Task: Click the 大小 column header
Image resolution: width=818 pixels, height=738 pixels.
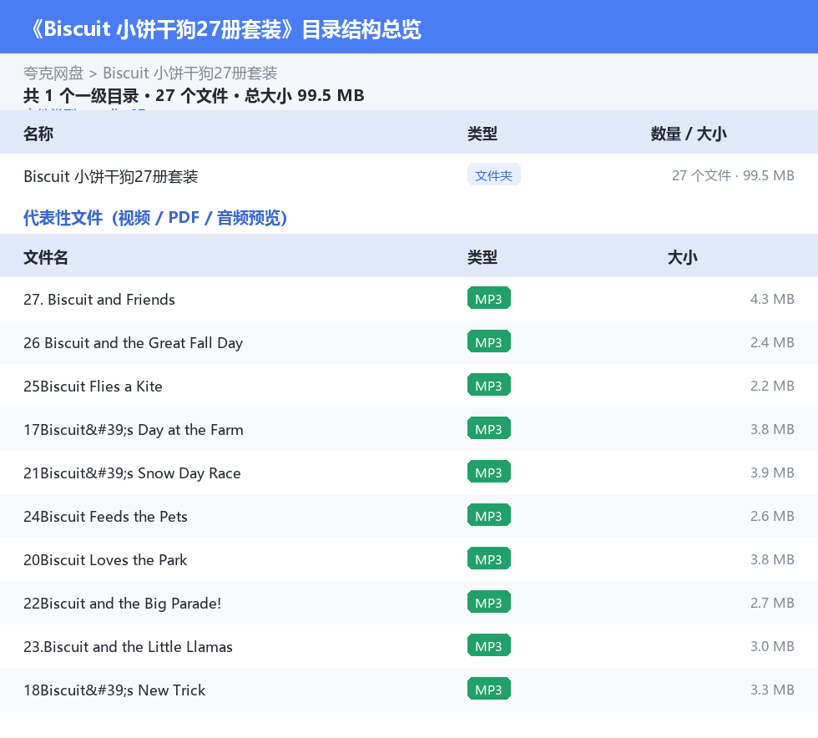Action: pos(683,257)
